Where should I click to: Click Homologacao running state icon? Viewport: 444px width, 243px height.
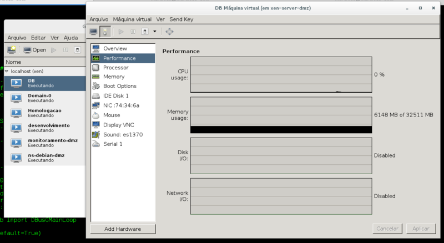click(x=16, y=113)
